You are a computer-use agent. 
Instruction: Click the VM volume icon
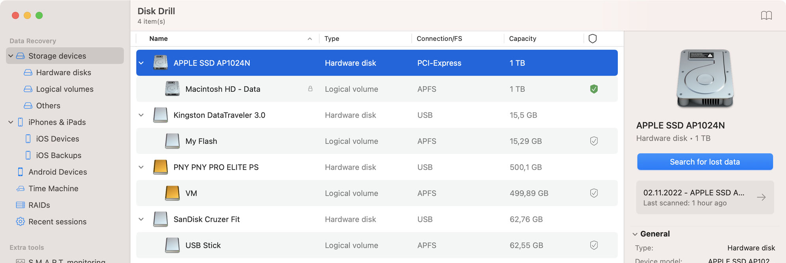(172, 193)
